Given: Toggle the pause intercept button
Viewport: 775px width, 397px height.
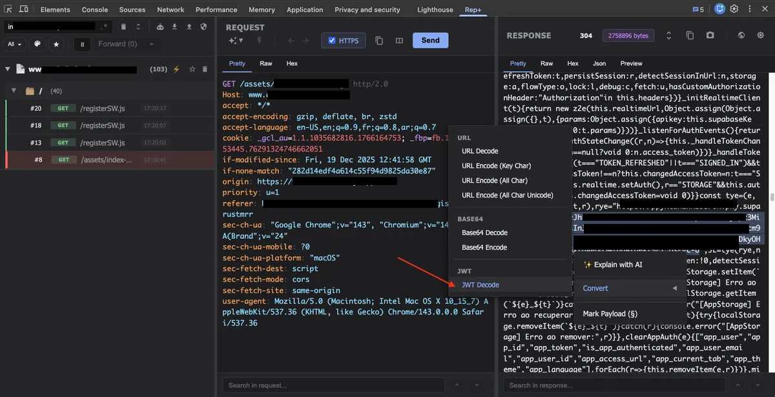Looking at the screenshot, I should click(81, 44).
